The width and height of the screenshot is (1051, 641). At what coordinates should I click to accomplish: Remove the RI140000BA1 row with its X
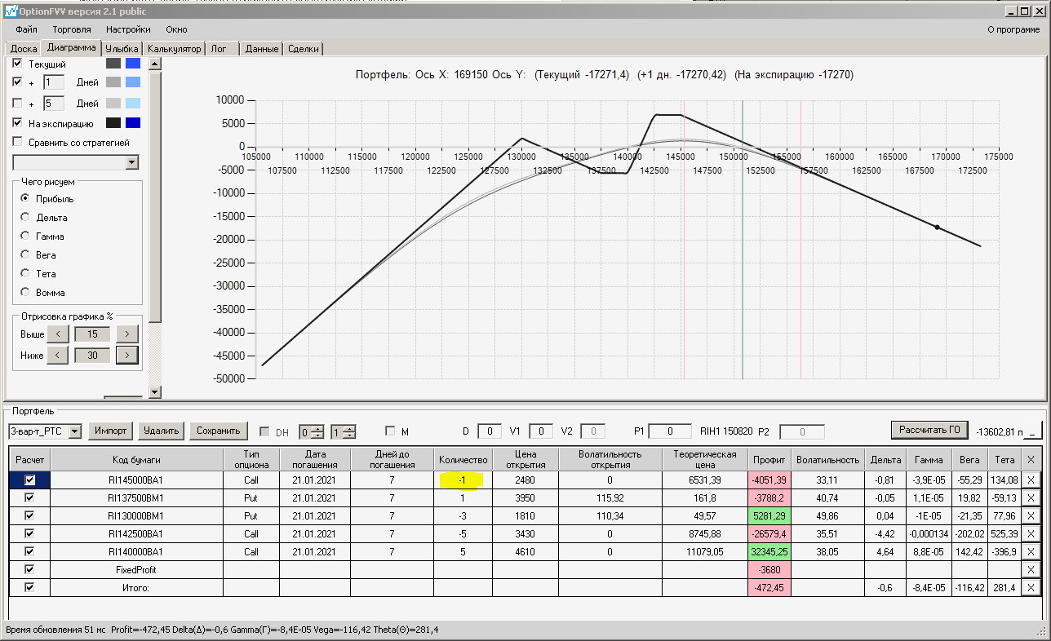[x=1031, y=551]
